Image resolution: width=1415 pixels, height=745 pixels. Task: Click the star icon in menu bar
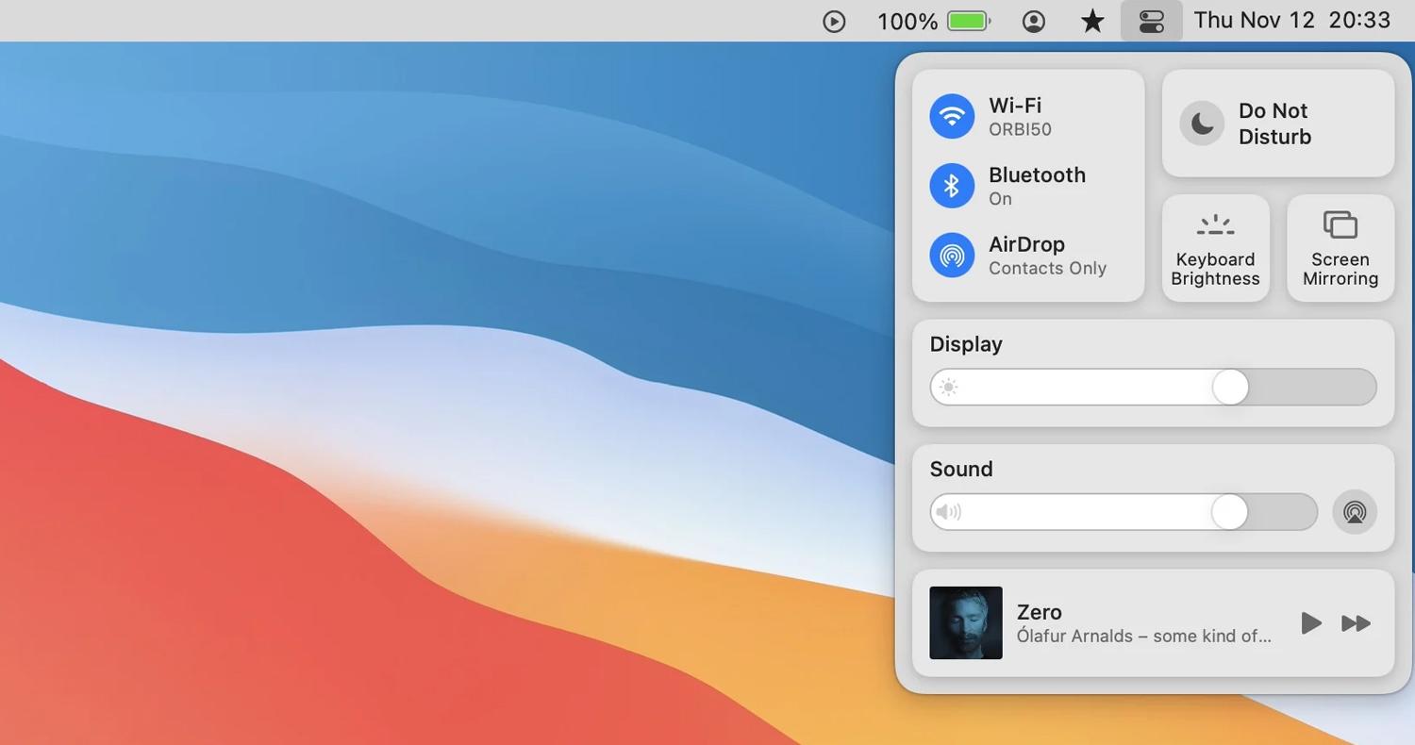(1092, 21)
